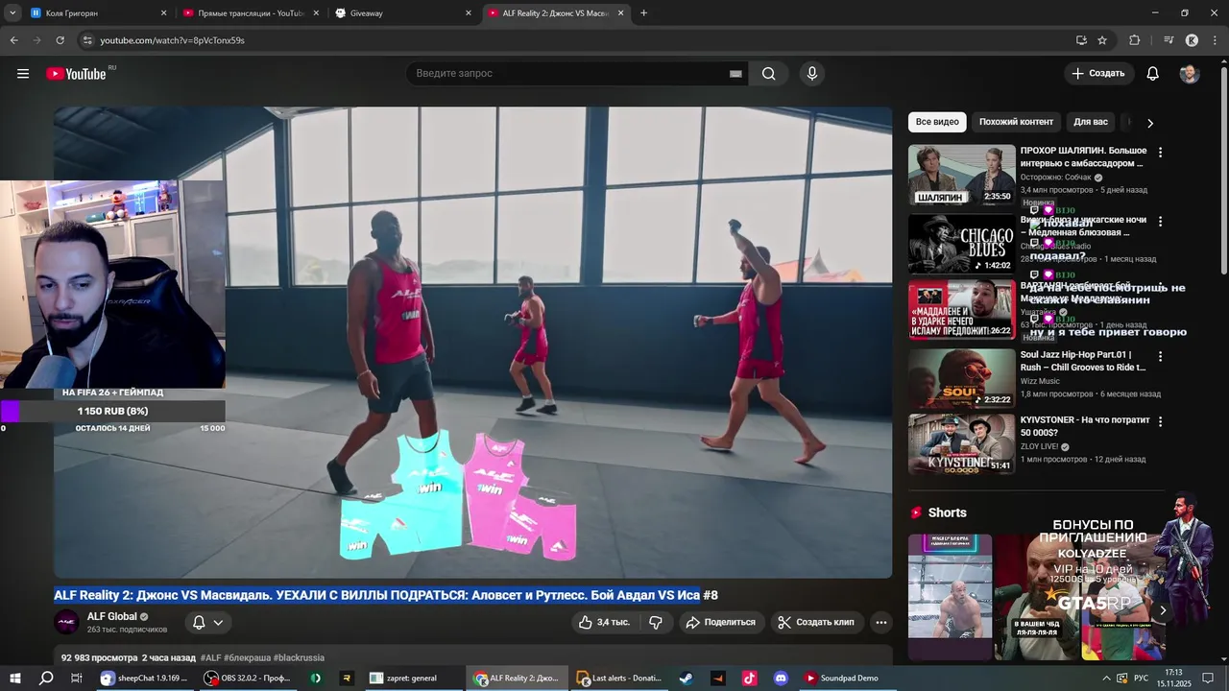Start voice search with microphone icon
1229x691 pixels.
coord(812,74)
